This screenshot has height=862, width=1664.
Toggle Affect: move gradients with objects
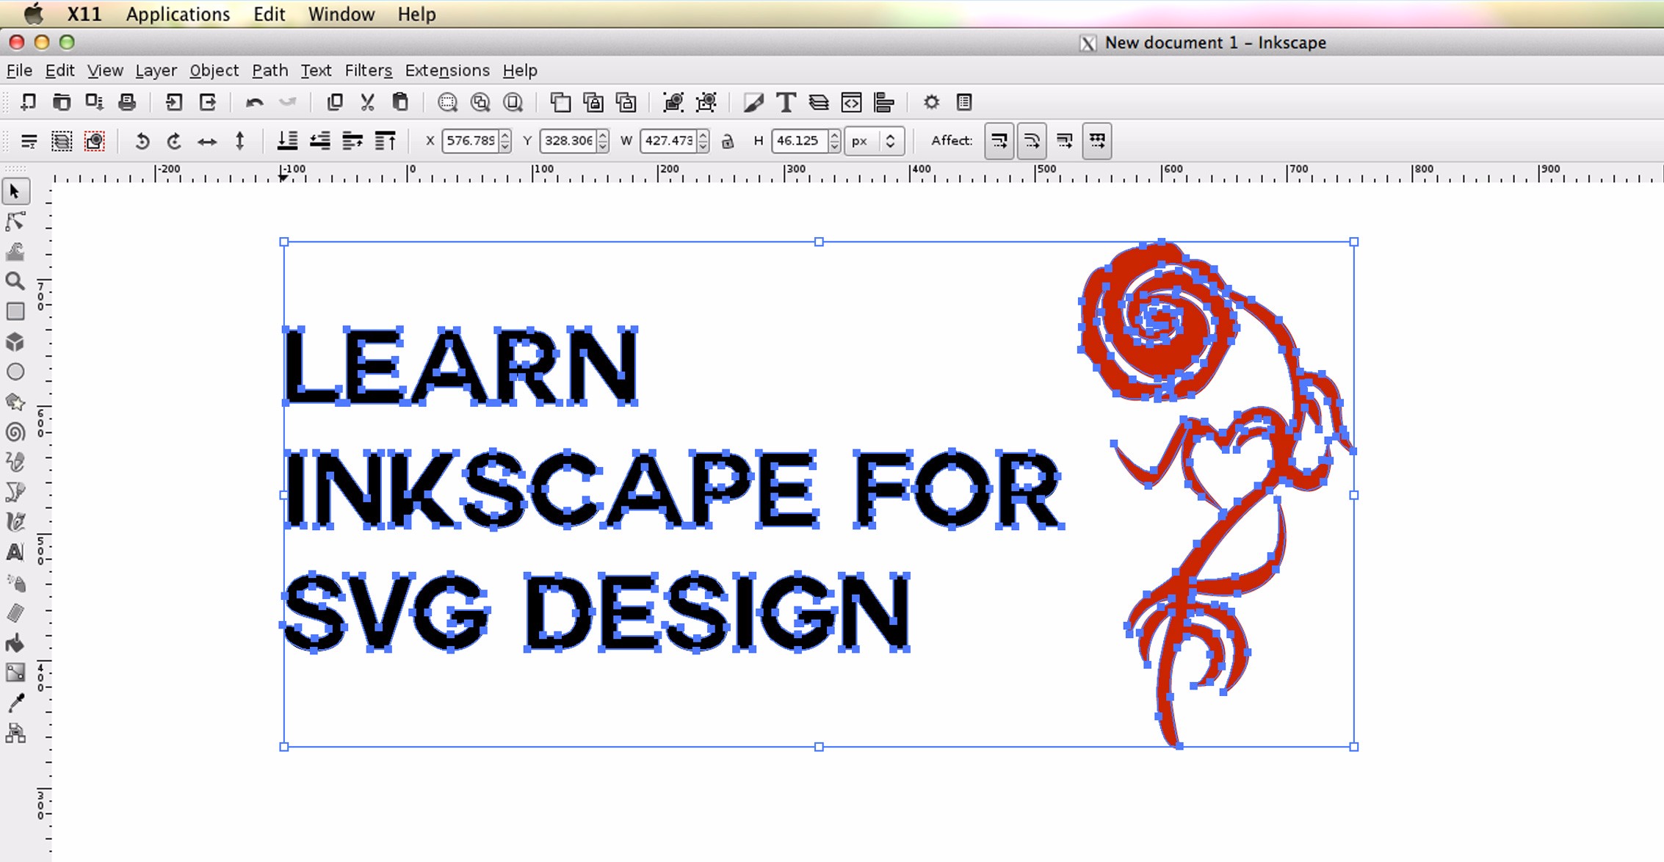(1065, 140)
